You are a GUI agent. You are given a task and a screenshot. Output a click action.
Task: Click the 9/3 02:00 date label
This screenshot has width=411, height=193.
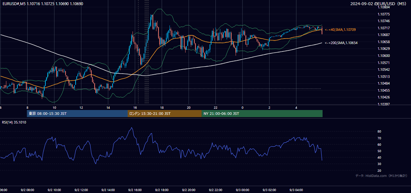tap(269, 190)
